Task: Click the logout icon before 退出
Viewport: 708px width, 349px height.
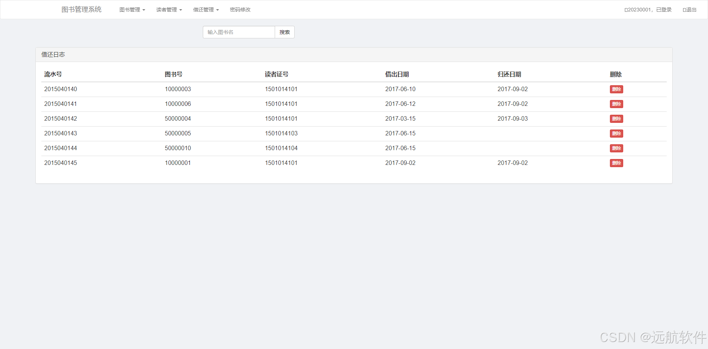Action: point(683,10)
